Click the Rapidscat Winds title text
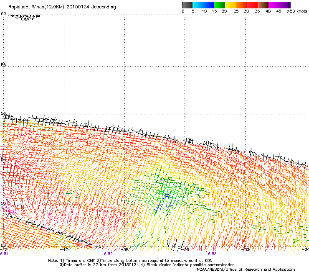This screenshot has width=309, height=272. [x=62, y=7]
